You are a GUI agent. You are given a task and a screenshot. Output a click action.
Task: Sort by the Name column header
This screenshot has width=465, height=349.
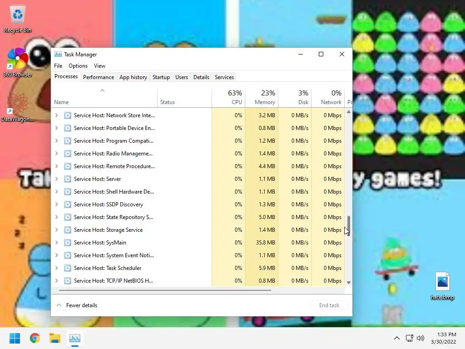click(x=104, y=98)
